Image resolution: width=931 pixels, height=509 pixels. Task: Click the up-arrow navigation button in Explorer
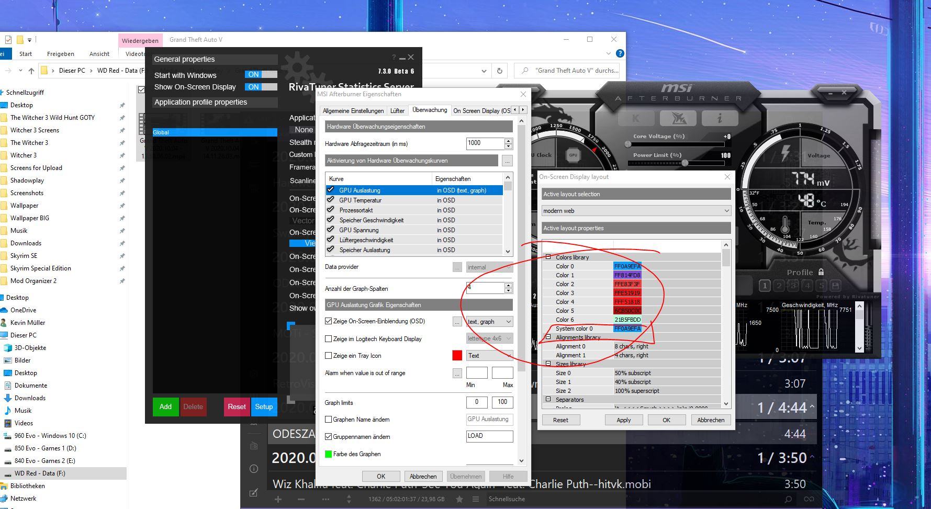pos(31,71)
